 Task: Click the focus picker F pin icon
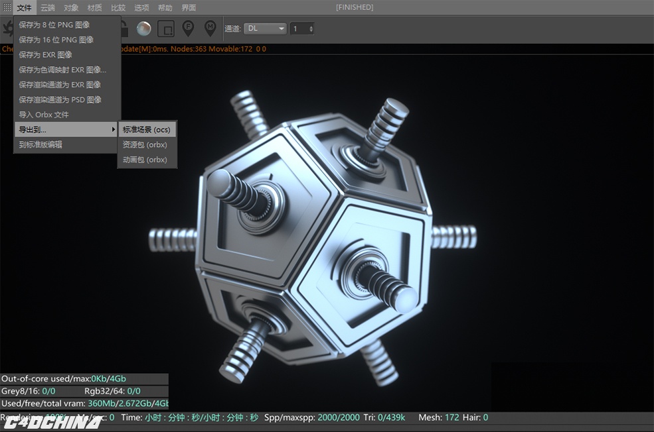(188, 28)
